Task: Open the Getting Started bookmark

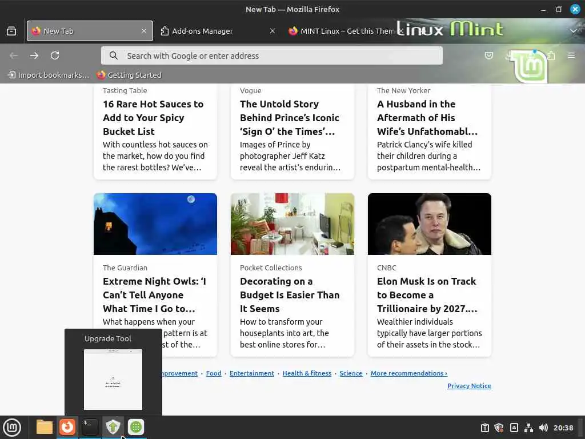Action: point(129,75)
